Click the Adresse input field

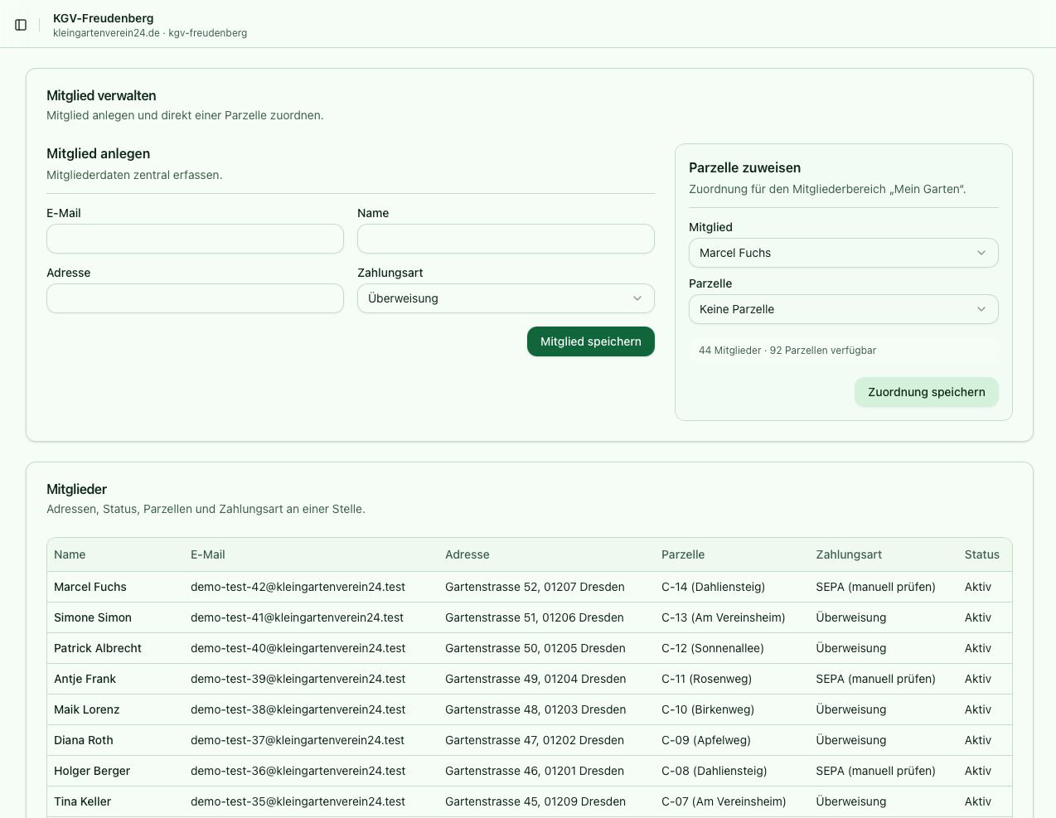(x=195, y=298)
